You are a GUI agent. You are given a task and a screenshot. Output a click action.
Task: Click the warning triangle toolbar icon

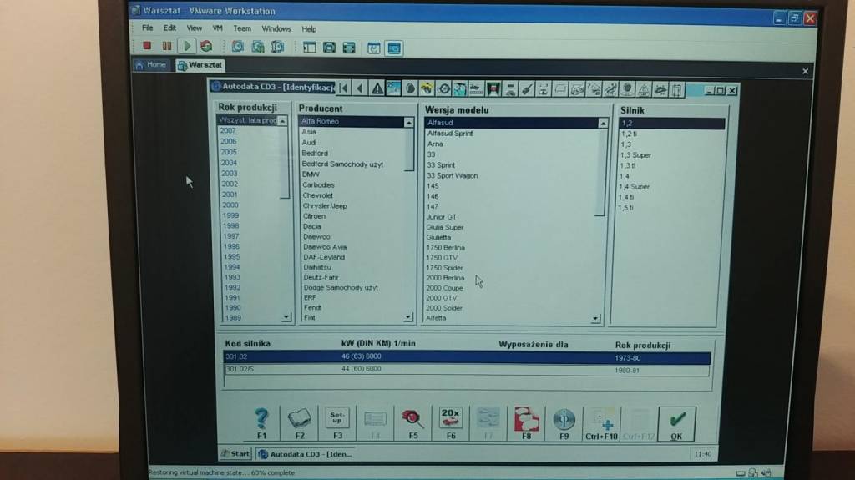(377, 88)
